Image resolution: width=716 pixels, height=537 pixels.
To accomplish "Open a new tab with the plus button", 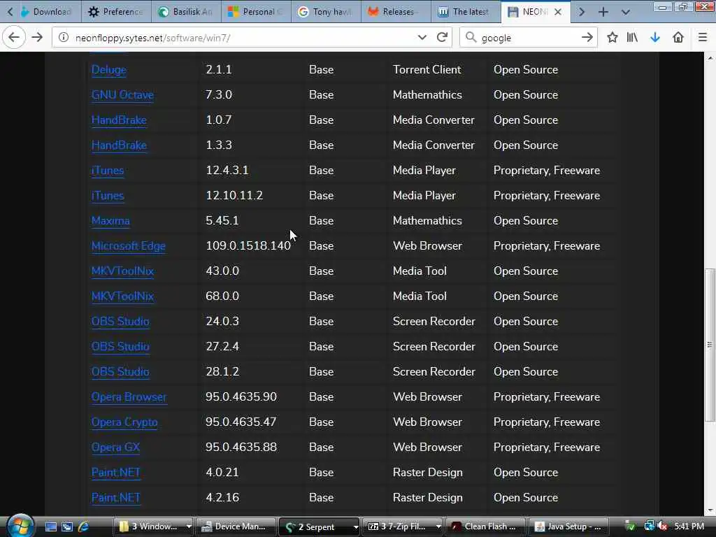I will (x=603, y=12).
